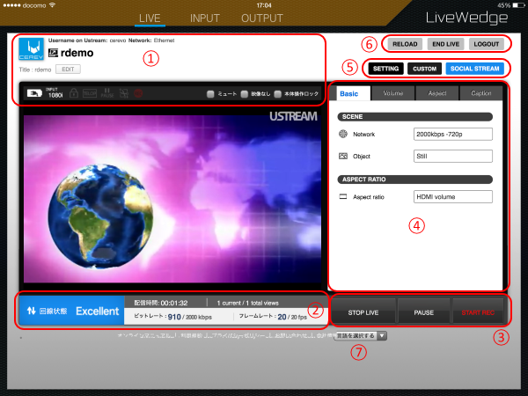Toggle the 映像なし (no video) checkbox
The width and height of the screenshot is (528, 396).
coord(245,94)
